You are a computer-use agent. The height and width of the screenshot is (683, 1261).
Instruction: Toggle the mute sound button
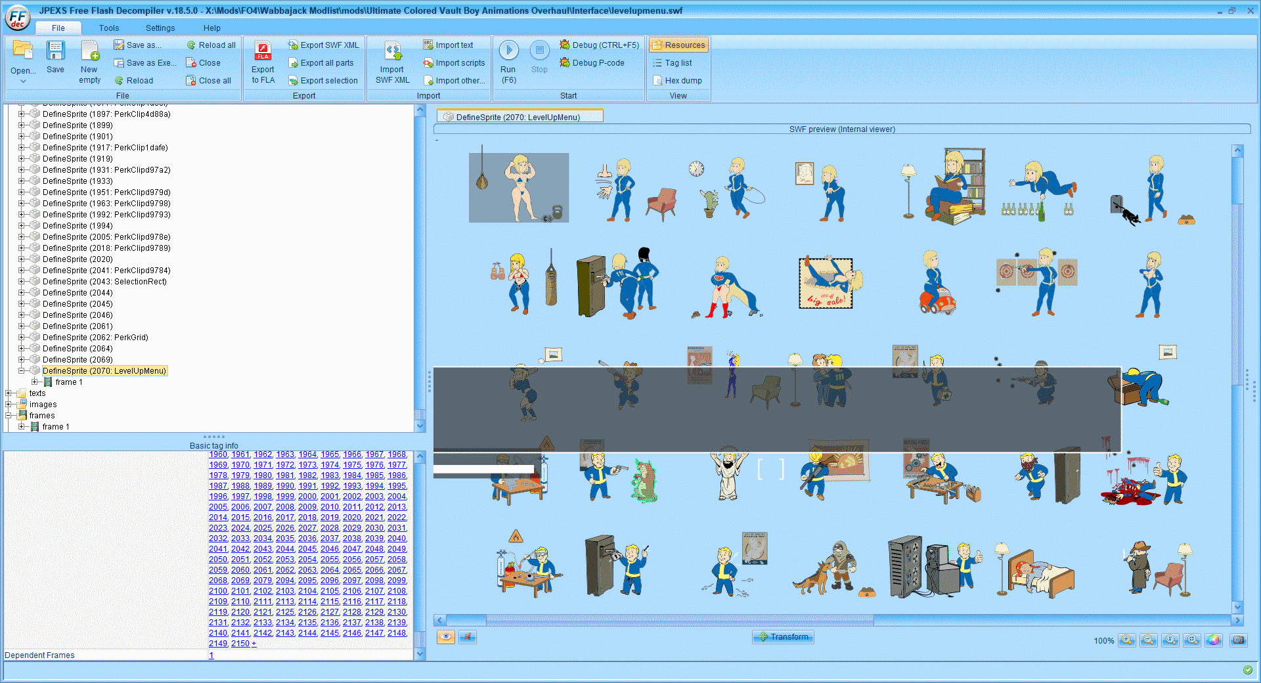point(468,637)
